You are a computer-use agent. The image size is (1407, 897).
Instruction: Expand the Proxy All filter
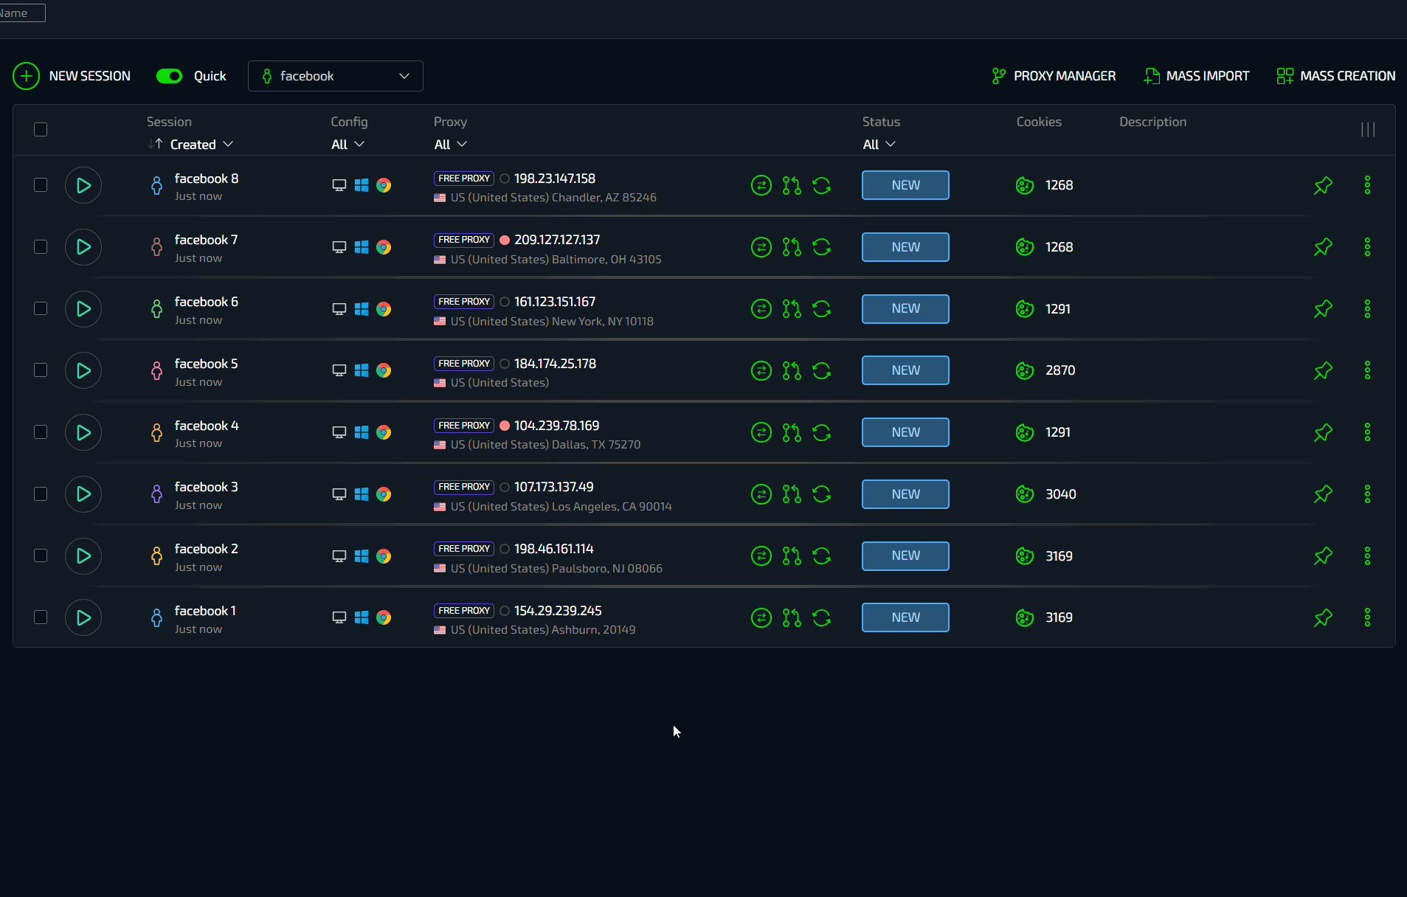(450, 145)
